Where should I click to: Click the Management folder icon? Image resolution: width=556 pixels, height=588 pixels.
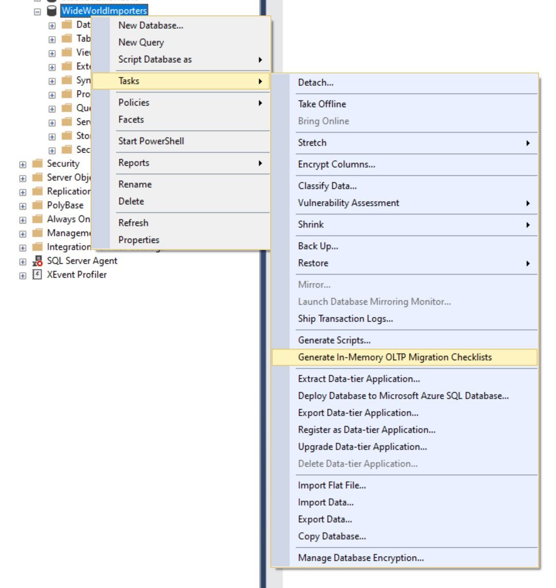click(x=37, y=233)
